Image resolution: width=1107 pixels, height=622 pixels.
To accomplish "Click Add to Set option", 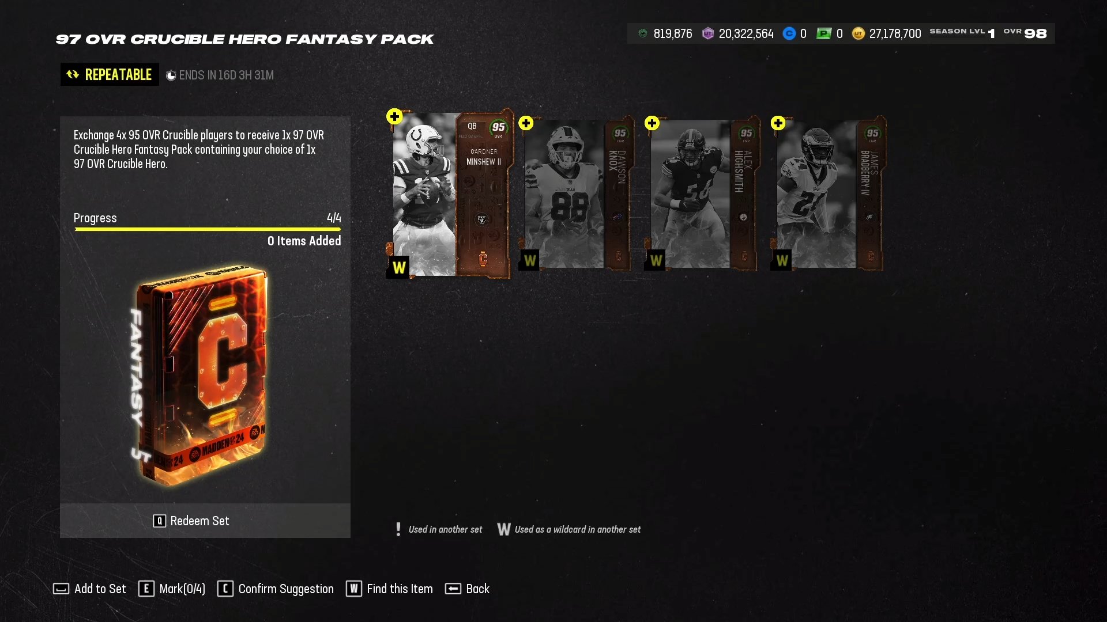I will point(89,589).
